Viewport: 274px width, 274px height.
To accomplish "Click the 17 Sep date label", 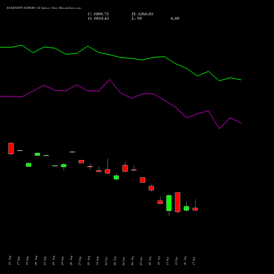I will coord(194,260).
